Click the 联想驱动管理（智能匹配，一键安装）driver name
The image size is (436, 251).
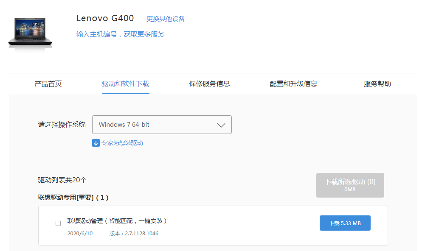pyautogui.click(x=117, y=221)
